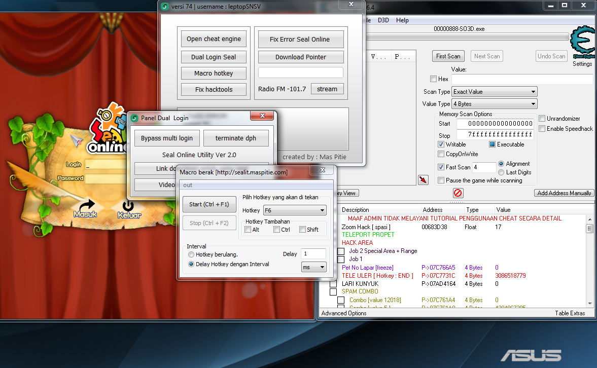This screenshot has width=597, height=368.
Task: Click Macro hotkey button
Action: pos(214,73)
